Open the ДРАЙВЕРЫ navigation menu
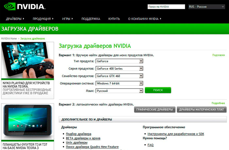The image size is (229, 150). click(x=14, y=19)
